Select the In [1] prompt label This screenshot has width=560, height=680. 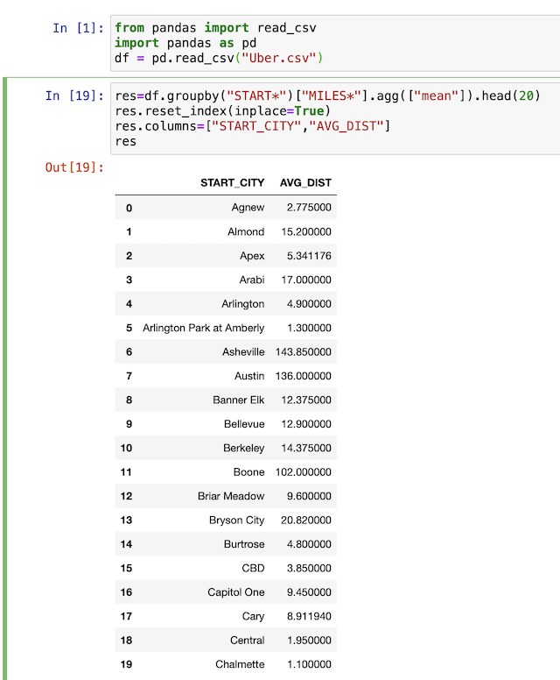coord(78,28)
